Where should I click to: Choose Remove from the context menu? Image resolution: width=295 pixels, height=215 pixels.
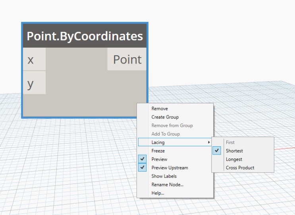160,108
